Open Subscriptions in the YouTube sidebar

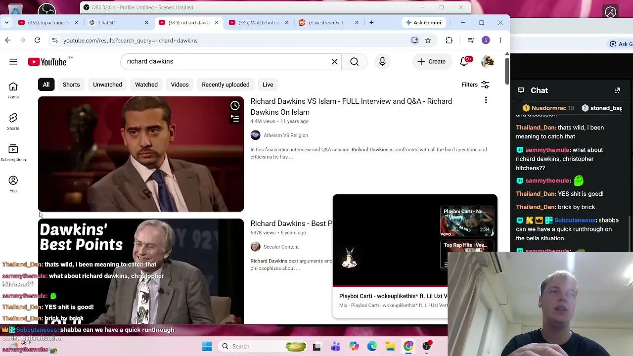[13, 153]
